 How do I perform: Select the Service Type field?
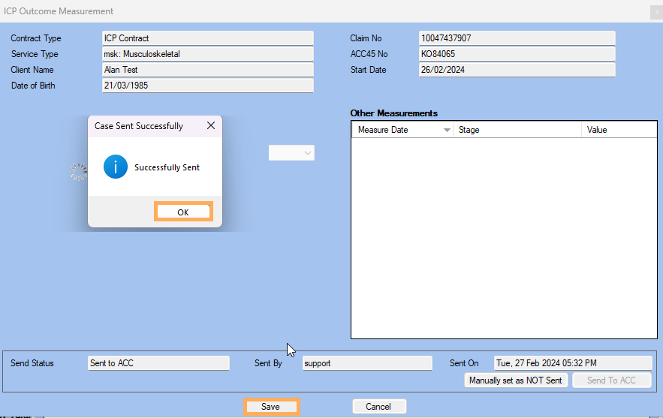207,54
